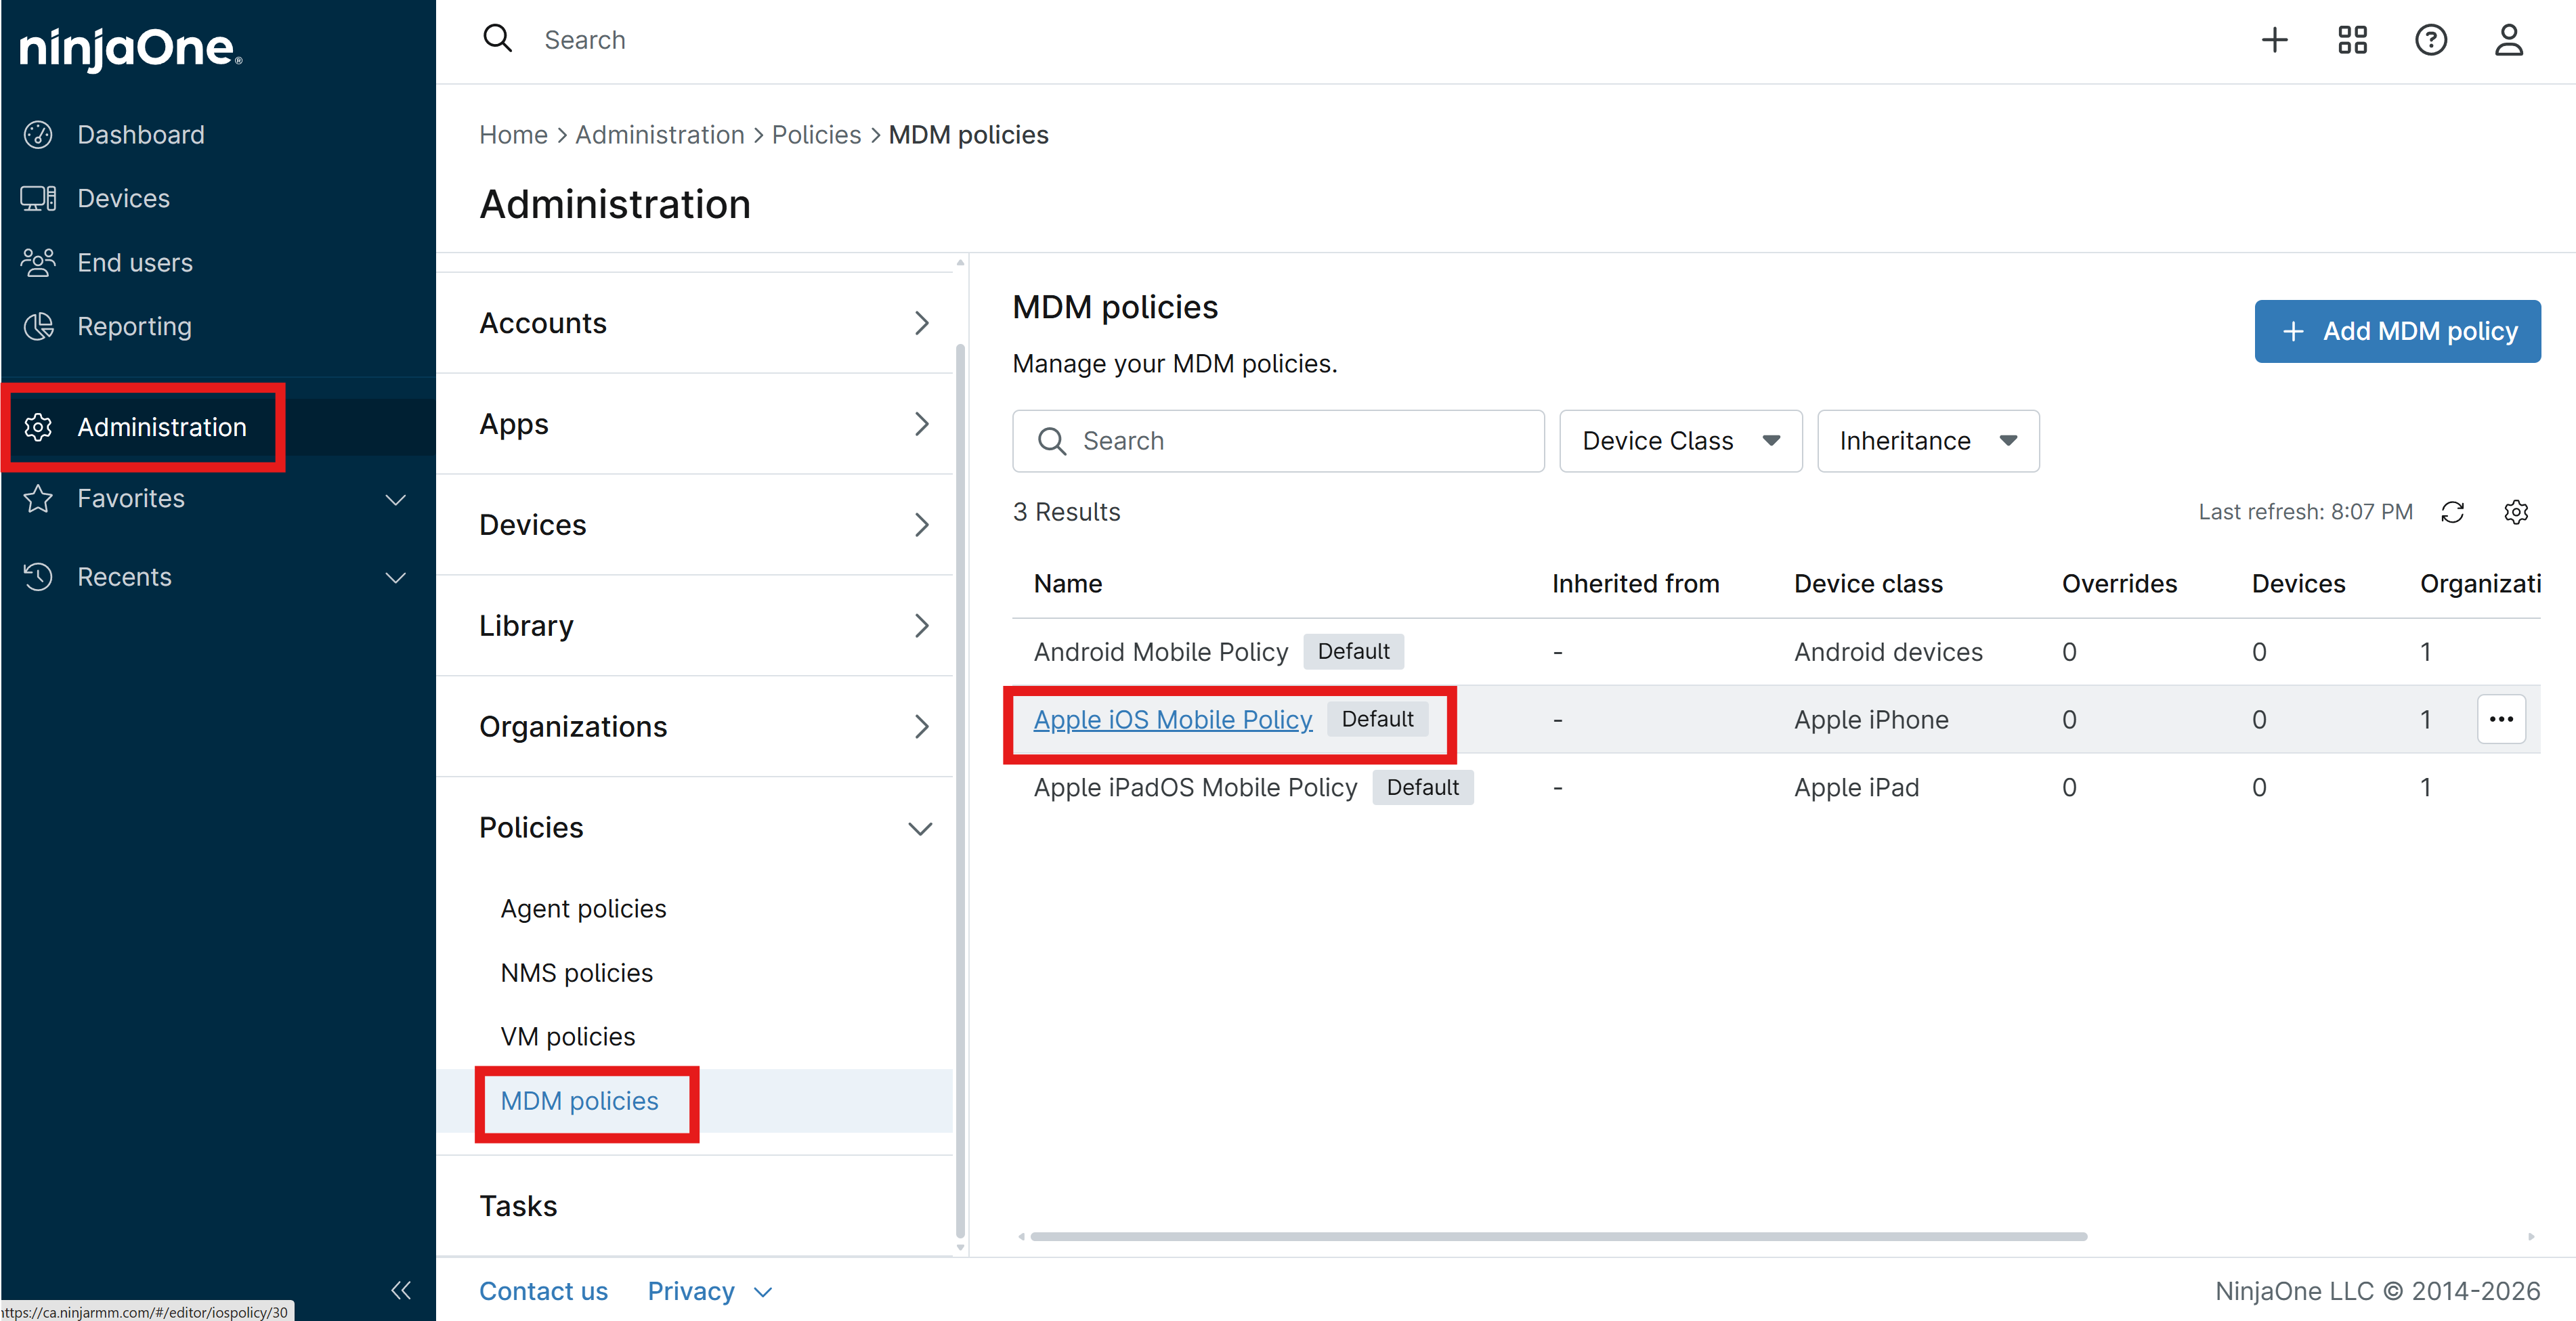Sort by the Devices column header

[2298, 583]
